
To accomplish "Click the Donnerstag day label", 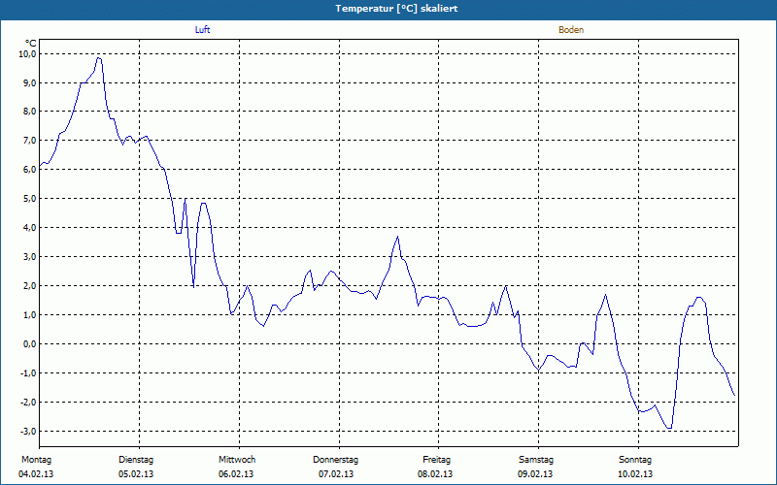I will pos(335,460).
